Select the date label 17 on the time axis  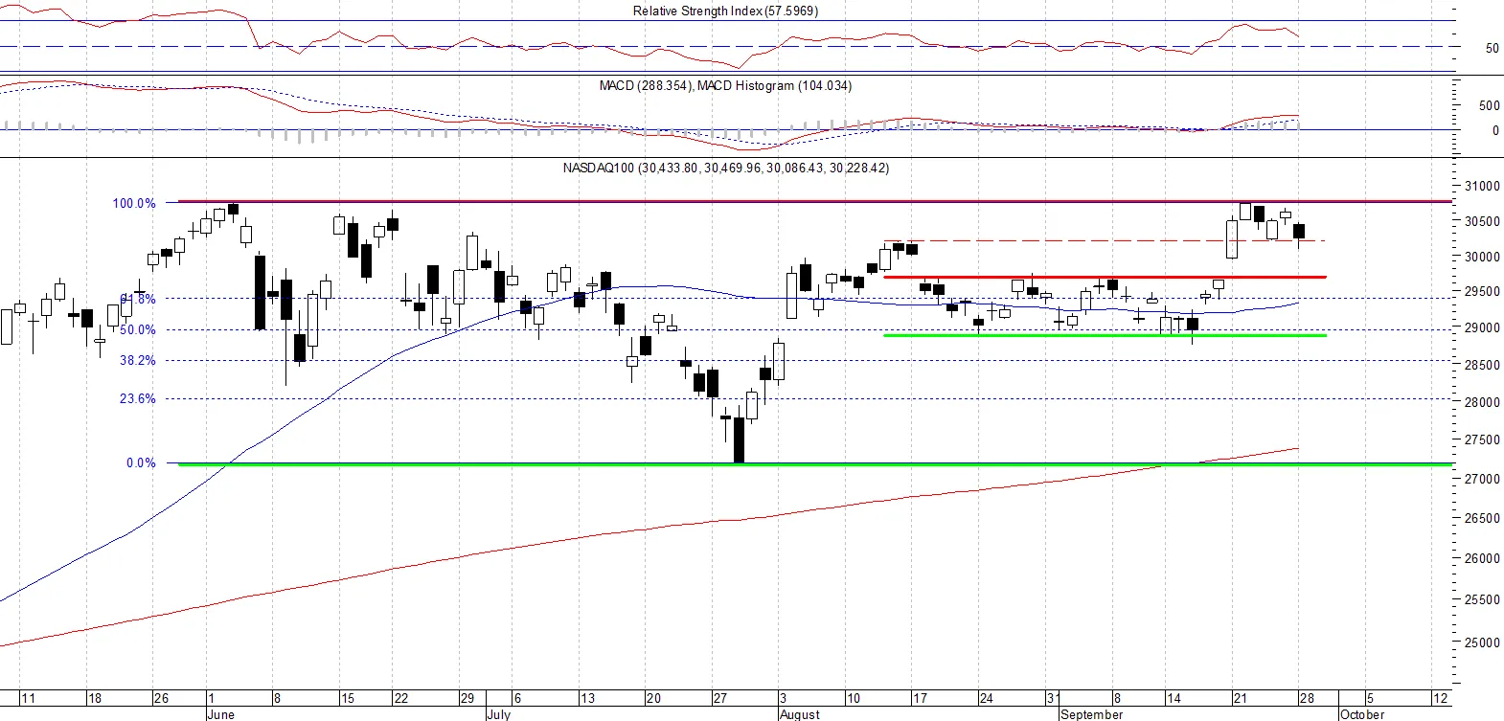(920, 698)
